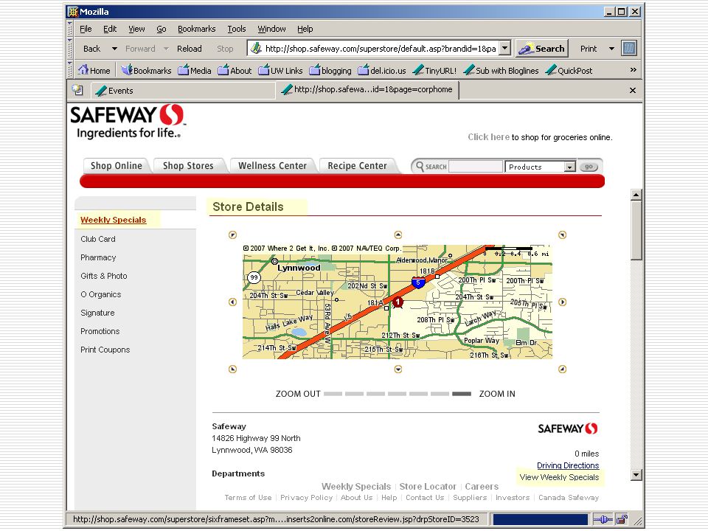Open the About bookmark folder
Viewport: 708px width, 531px height.
click(x=235, y=71)
